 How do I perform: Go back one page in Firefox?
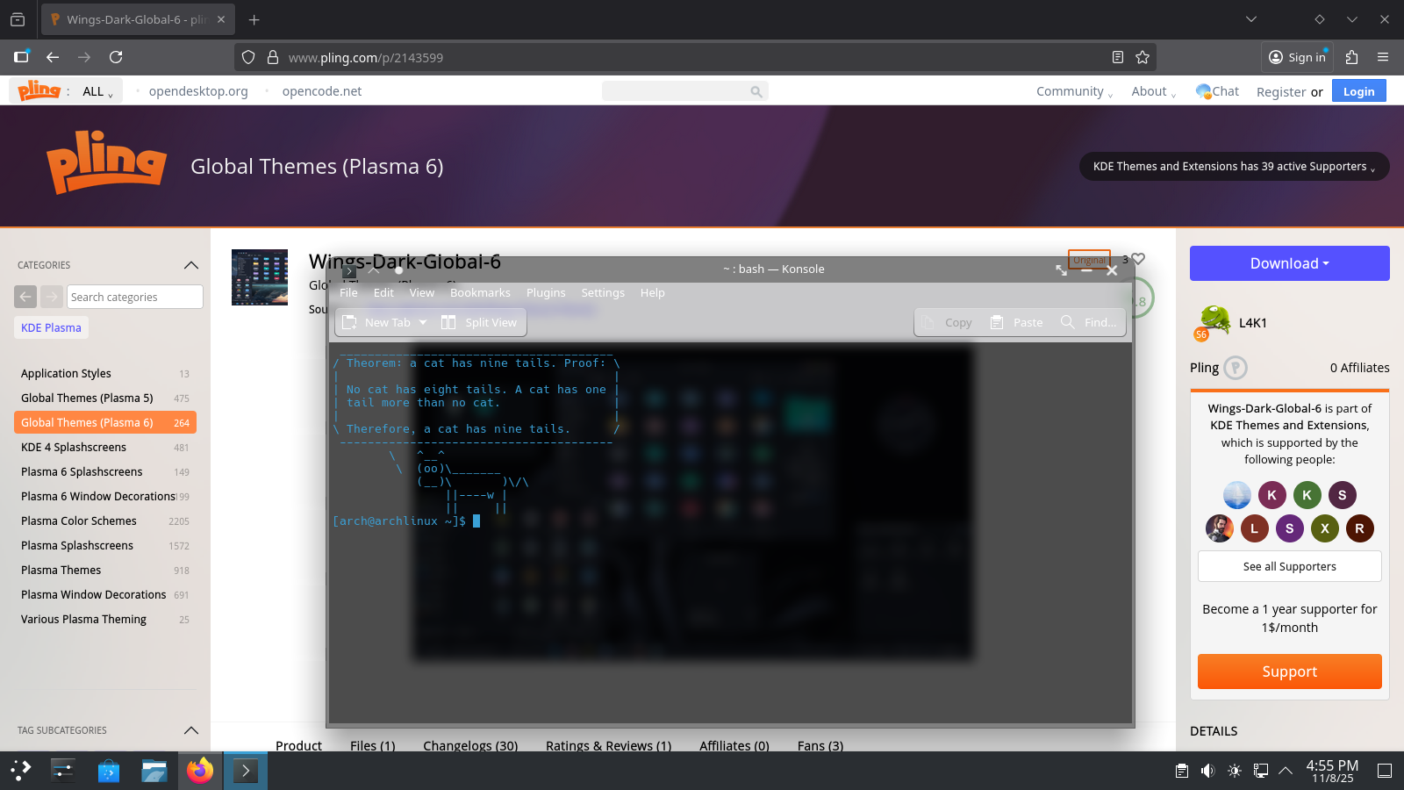53,57
